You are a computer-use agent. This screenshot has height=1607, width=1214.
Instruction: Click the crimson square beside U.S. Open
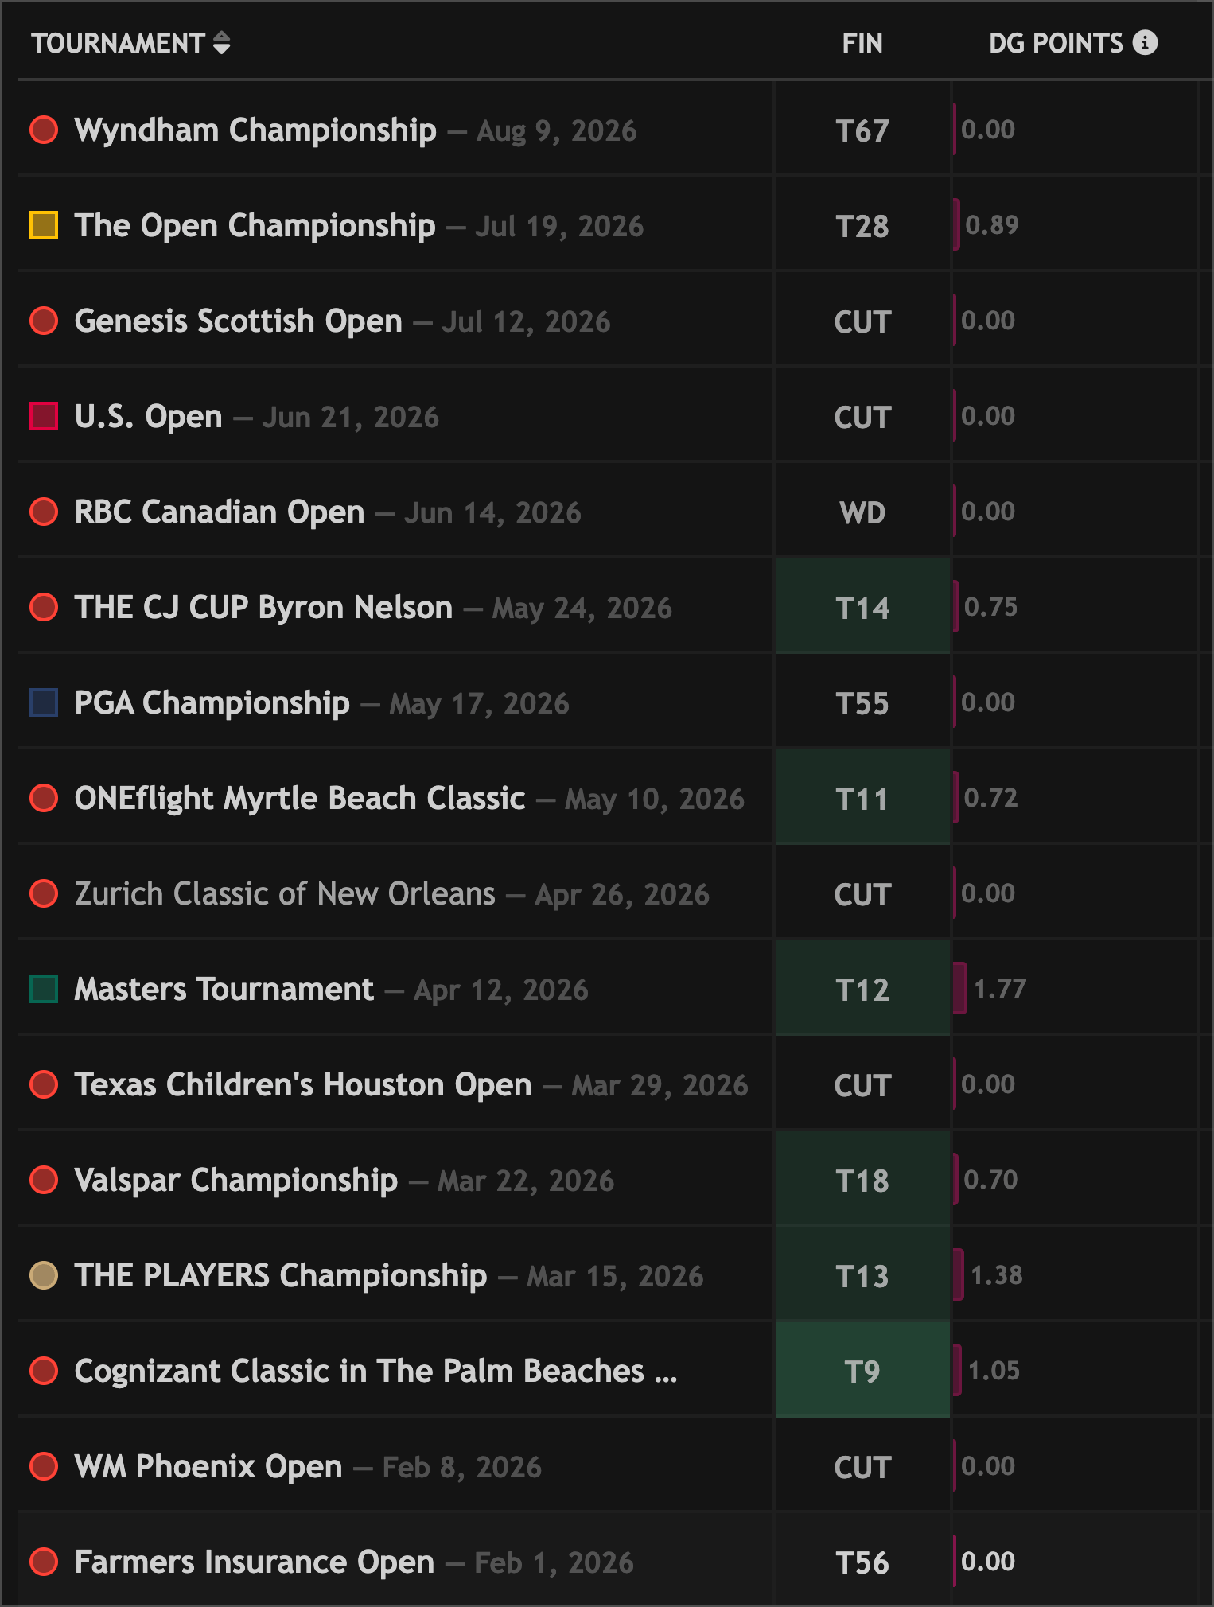click(44, 416)
